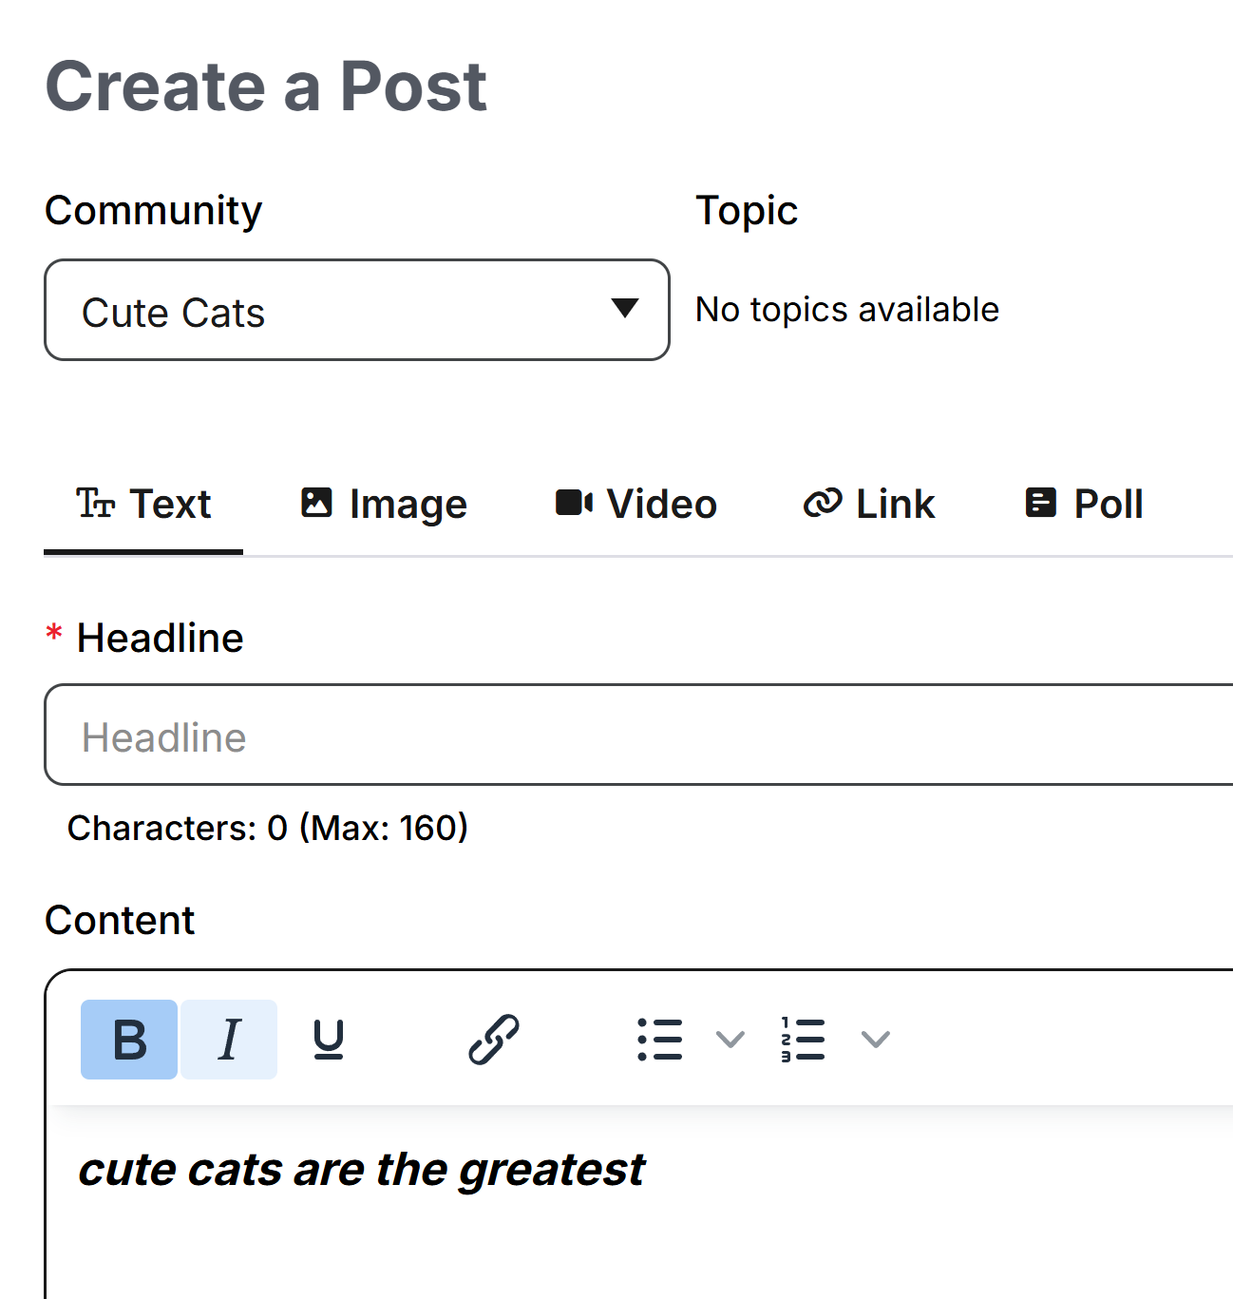Click the text-size icon beside Text

click(x=96, y=503)
